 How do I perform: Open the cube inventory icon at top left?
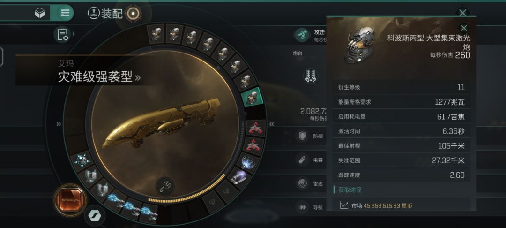point(40,13)
